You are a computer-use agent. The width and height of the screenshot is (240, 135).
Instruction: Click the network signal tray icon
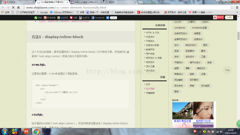(217, 131)
